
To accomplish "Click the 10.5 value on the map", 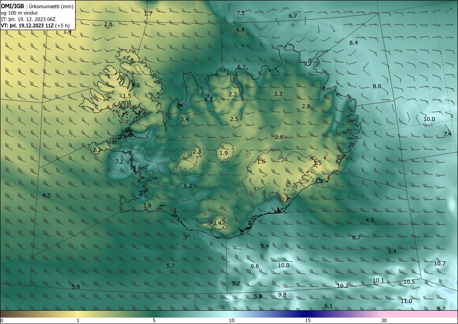I will (409, 282).
